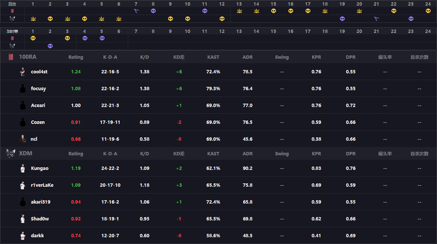Viewport: 437px width, 244px height.
Task: Open player focusy's profile
Action: point(38,89)
